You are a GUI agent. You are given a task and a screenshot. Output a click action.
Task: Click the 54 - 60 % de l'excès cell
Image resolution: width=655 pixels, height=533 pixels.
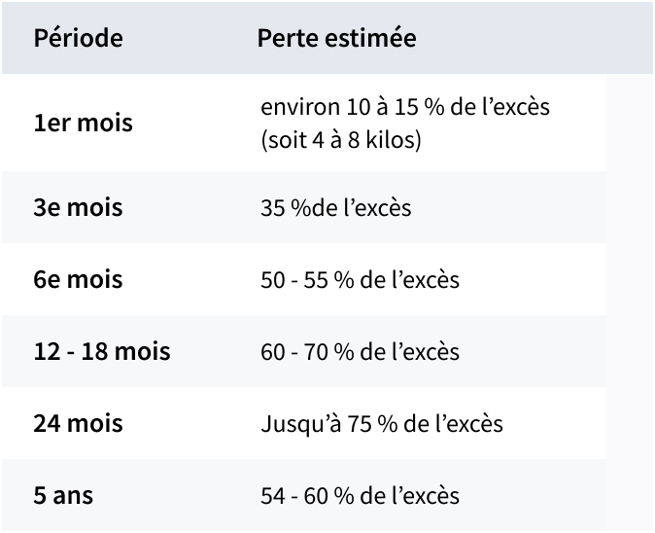point(361,495)
